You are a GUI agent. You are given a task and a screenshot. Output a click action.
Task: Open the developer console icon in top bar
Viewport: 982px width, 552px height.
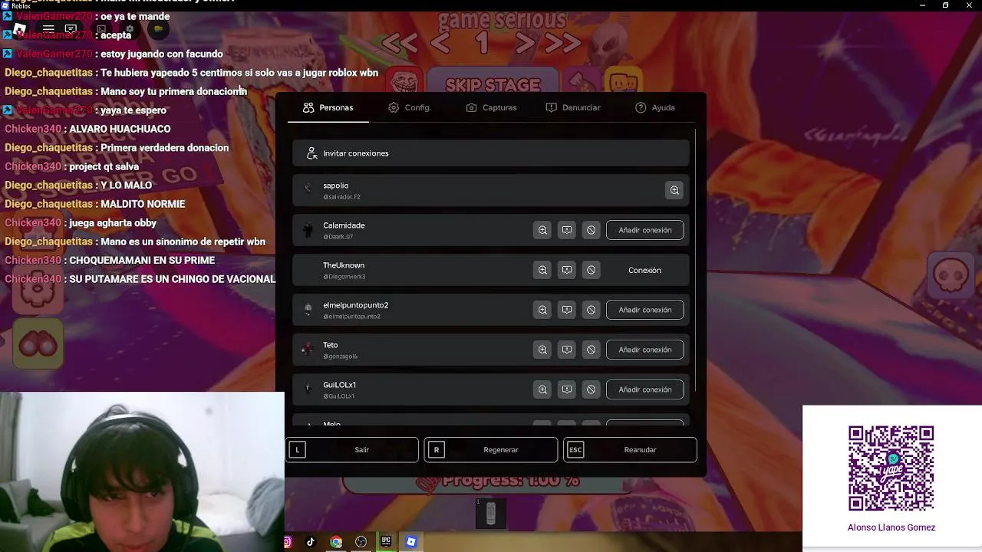(x=101, y=29)
